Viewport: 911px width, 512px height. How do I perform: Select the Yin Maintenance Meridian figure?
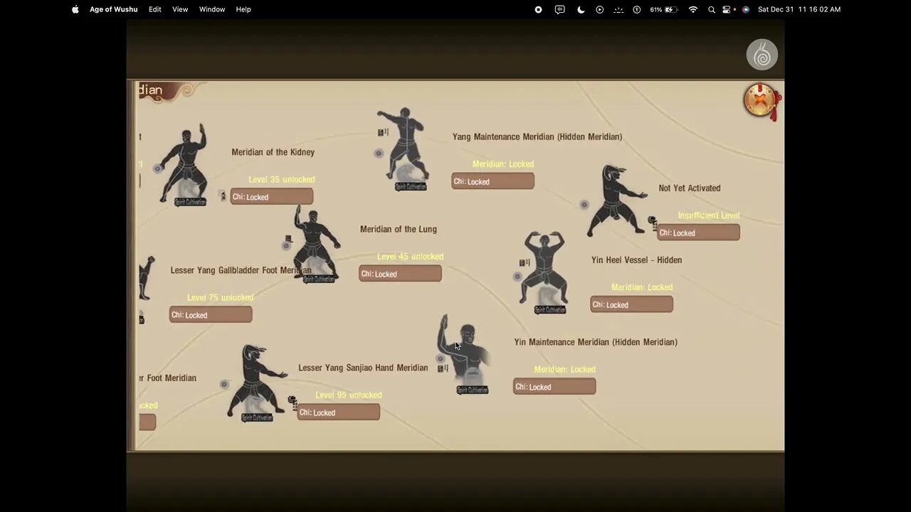coord(465,350)
